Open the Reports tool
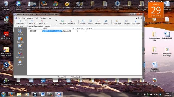 point(98,22)
